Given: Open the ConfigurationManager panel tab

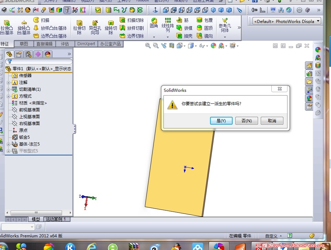Looking at the screenshot, I should [28, 54].
